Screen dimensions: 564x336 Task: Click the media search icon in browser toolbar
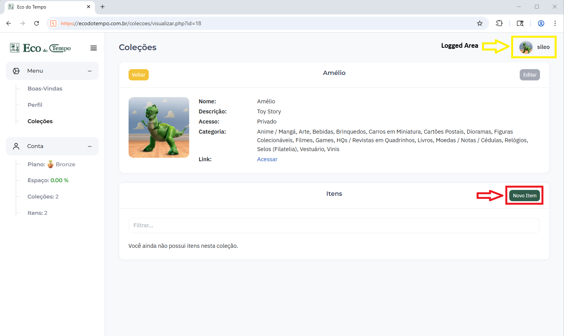[520, 23]
